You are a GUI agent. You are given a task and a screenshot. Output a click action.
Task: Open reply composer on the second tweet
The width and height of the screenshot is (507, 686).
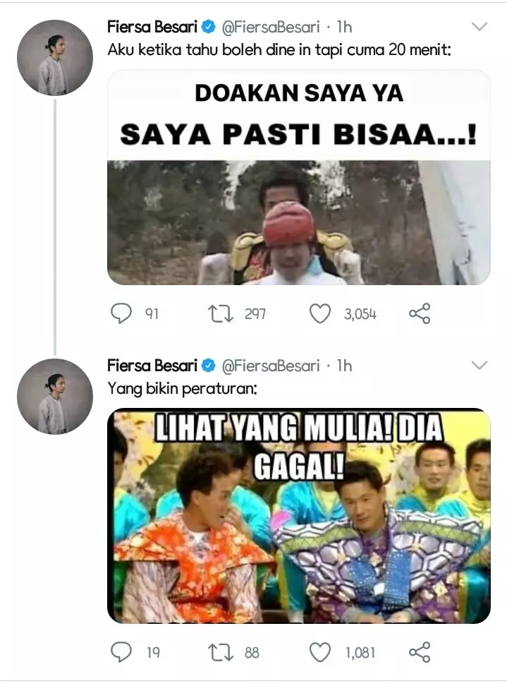pyautogui.click(x=121, y=651)
